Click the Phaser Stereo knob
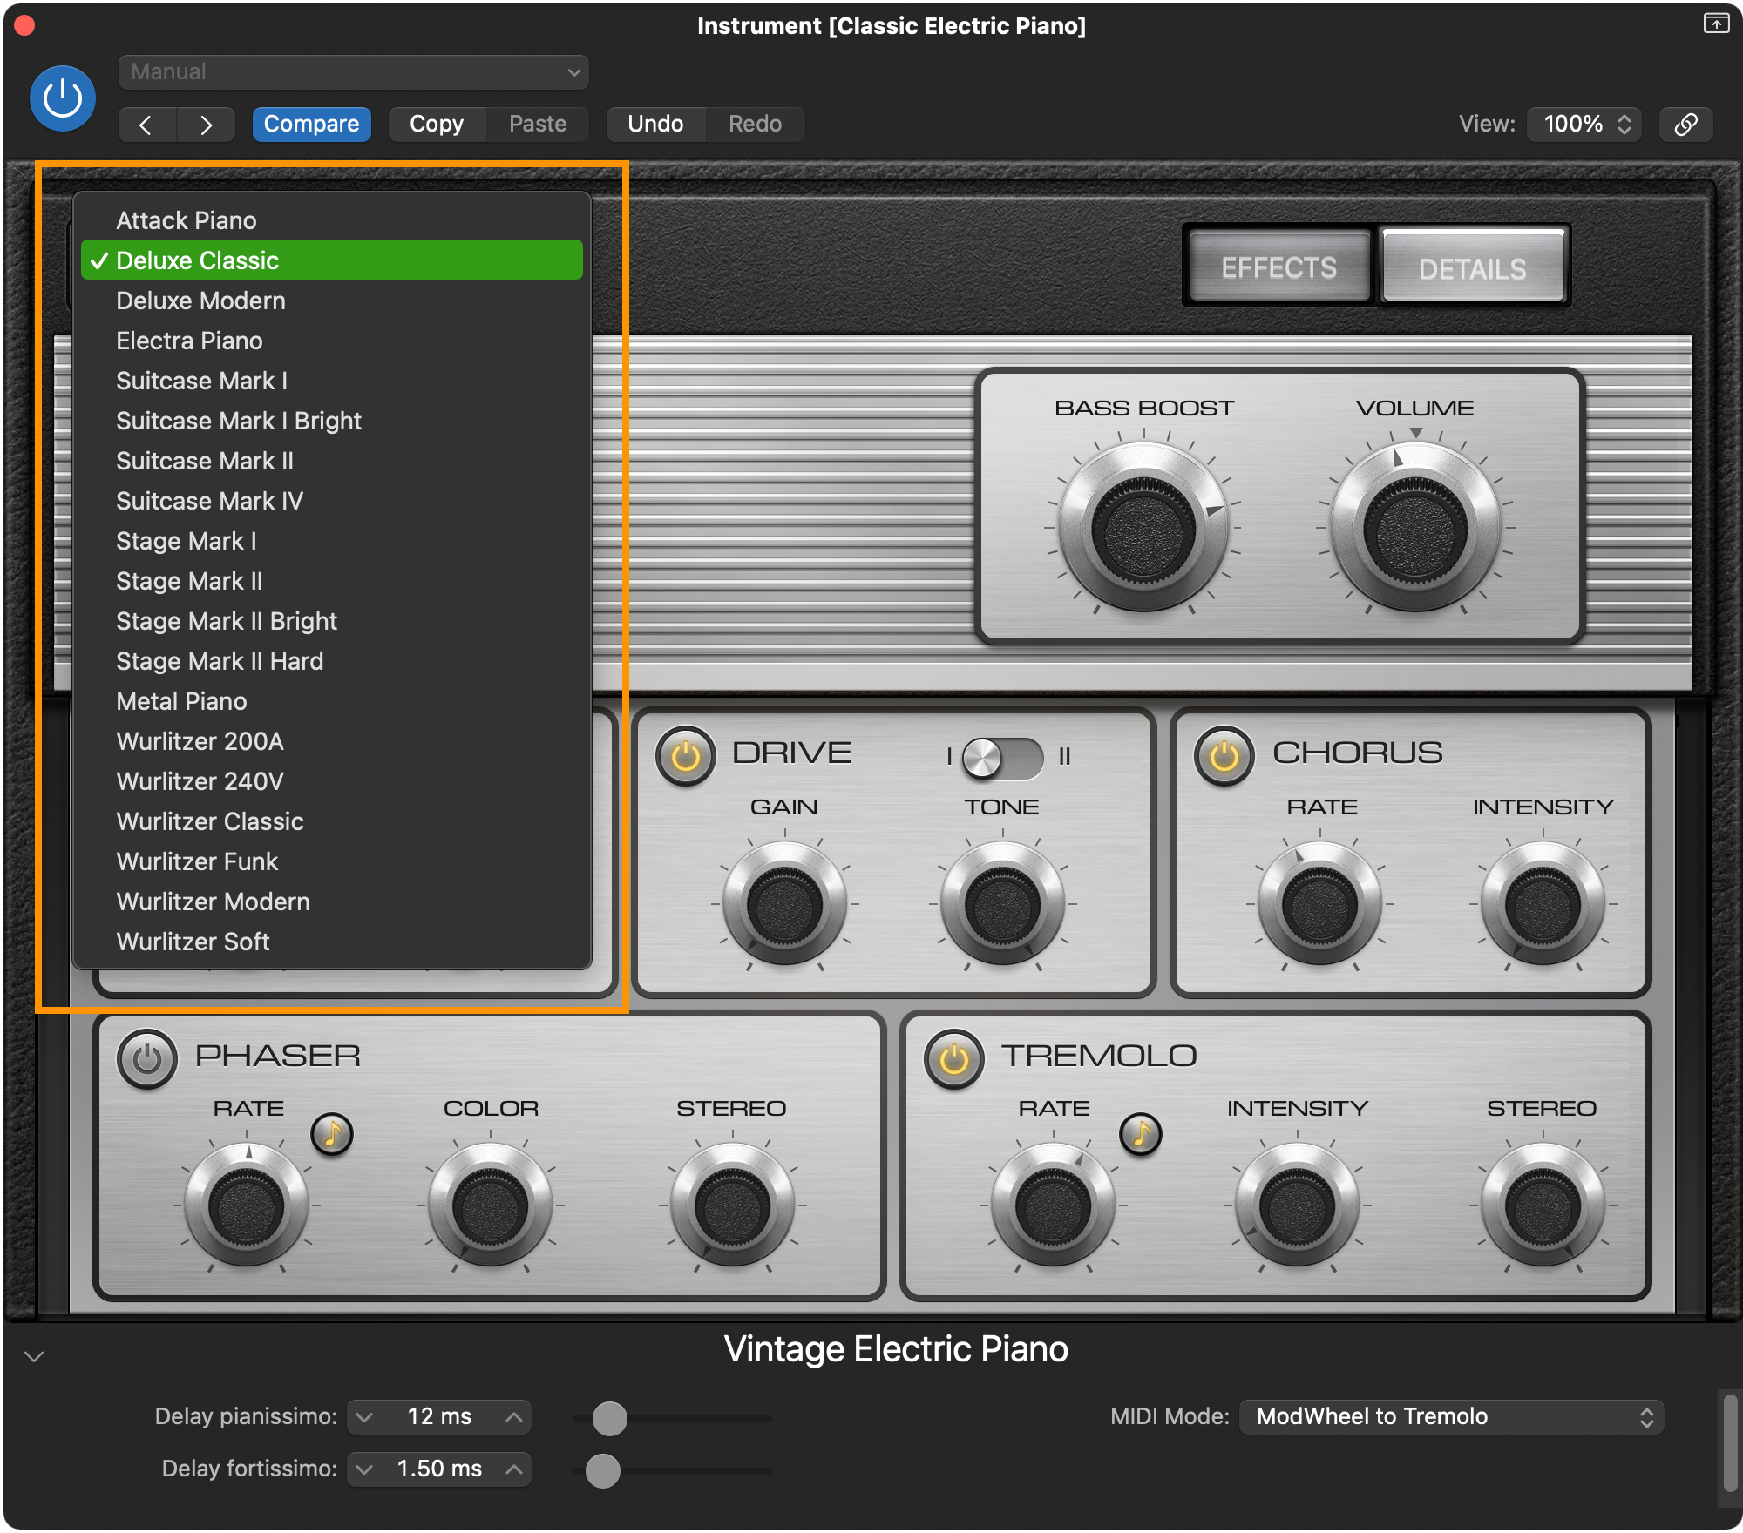The height and width of the screenshot is (1533, 1743). (x=732, y=1205)
